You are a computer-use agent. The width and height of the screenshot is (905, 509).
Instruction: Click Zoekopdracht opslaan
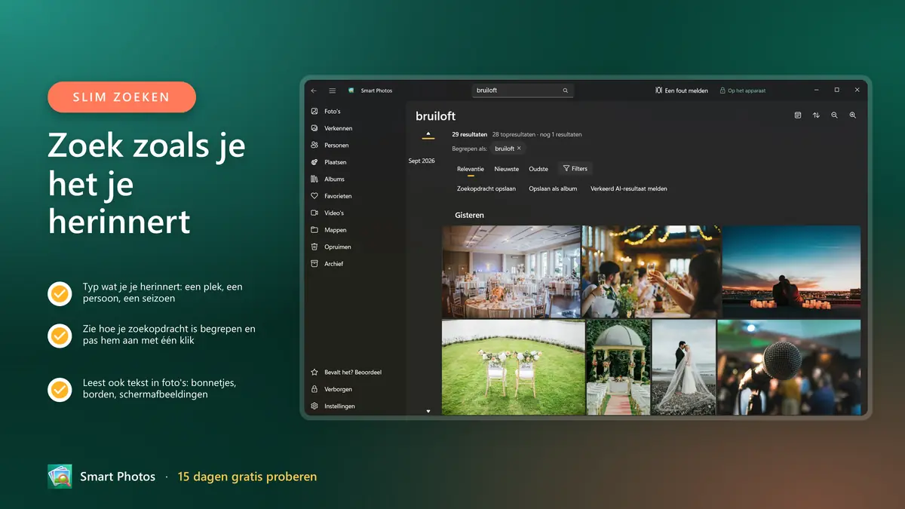click(x=486, y=189)
